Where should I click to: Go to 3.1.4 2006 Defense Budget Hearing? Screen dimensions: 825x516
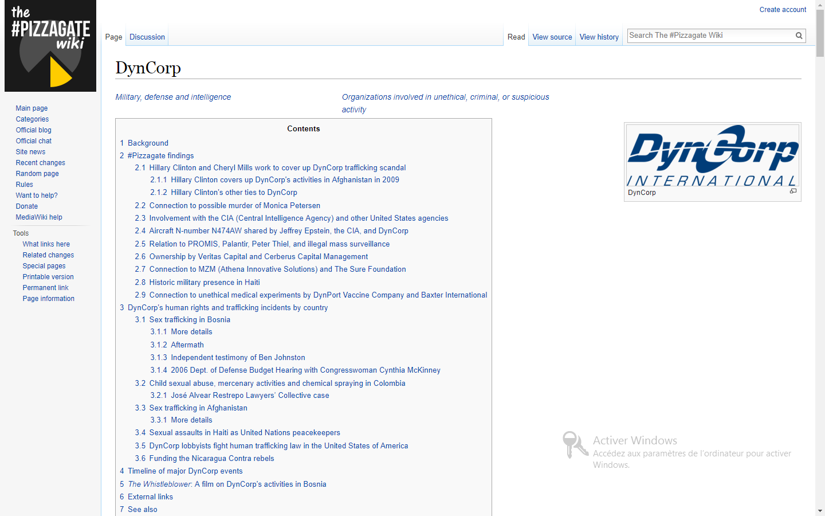coord(295,370)
